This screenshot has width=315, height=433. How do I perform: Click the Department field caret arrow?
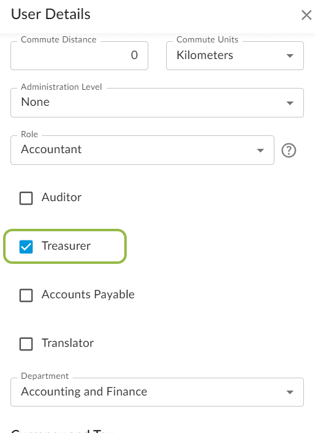point(290,392)
